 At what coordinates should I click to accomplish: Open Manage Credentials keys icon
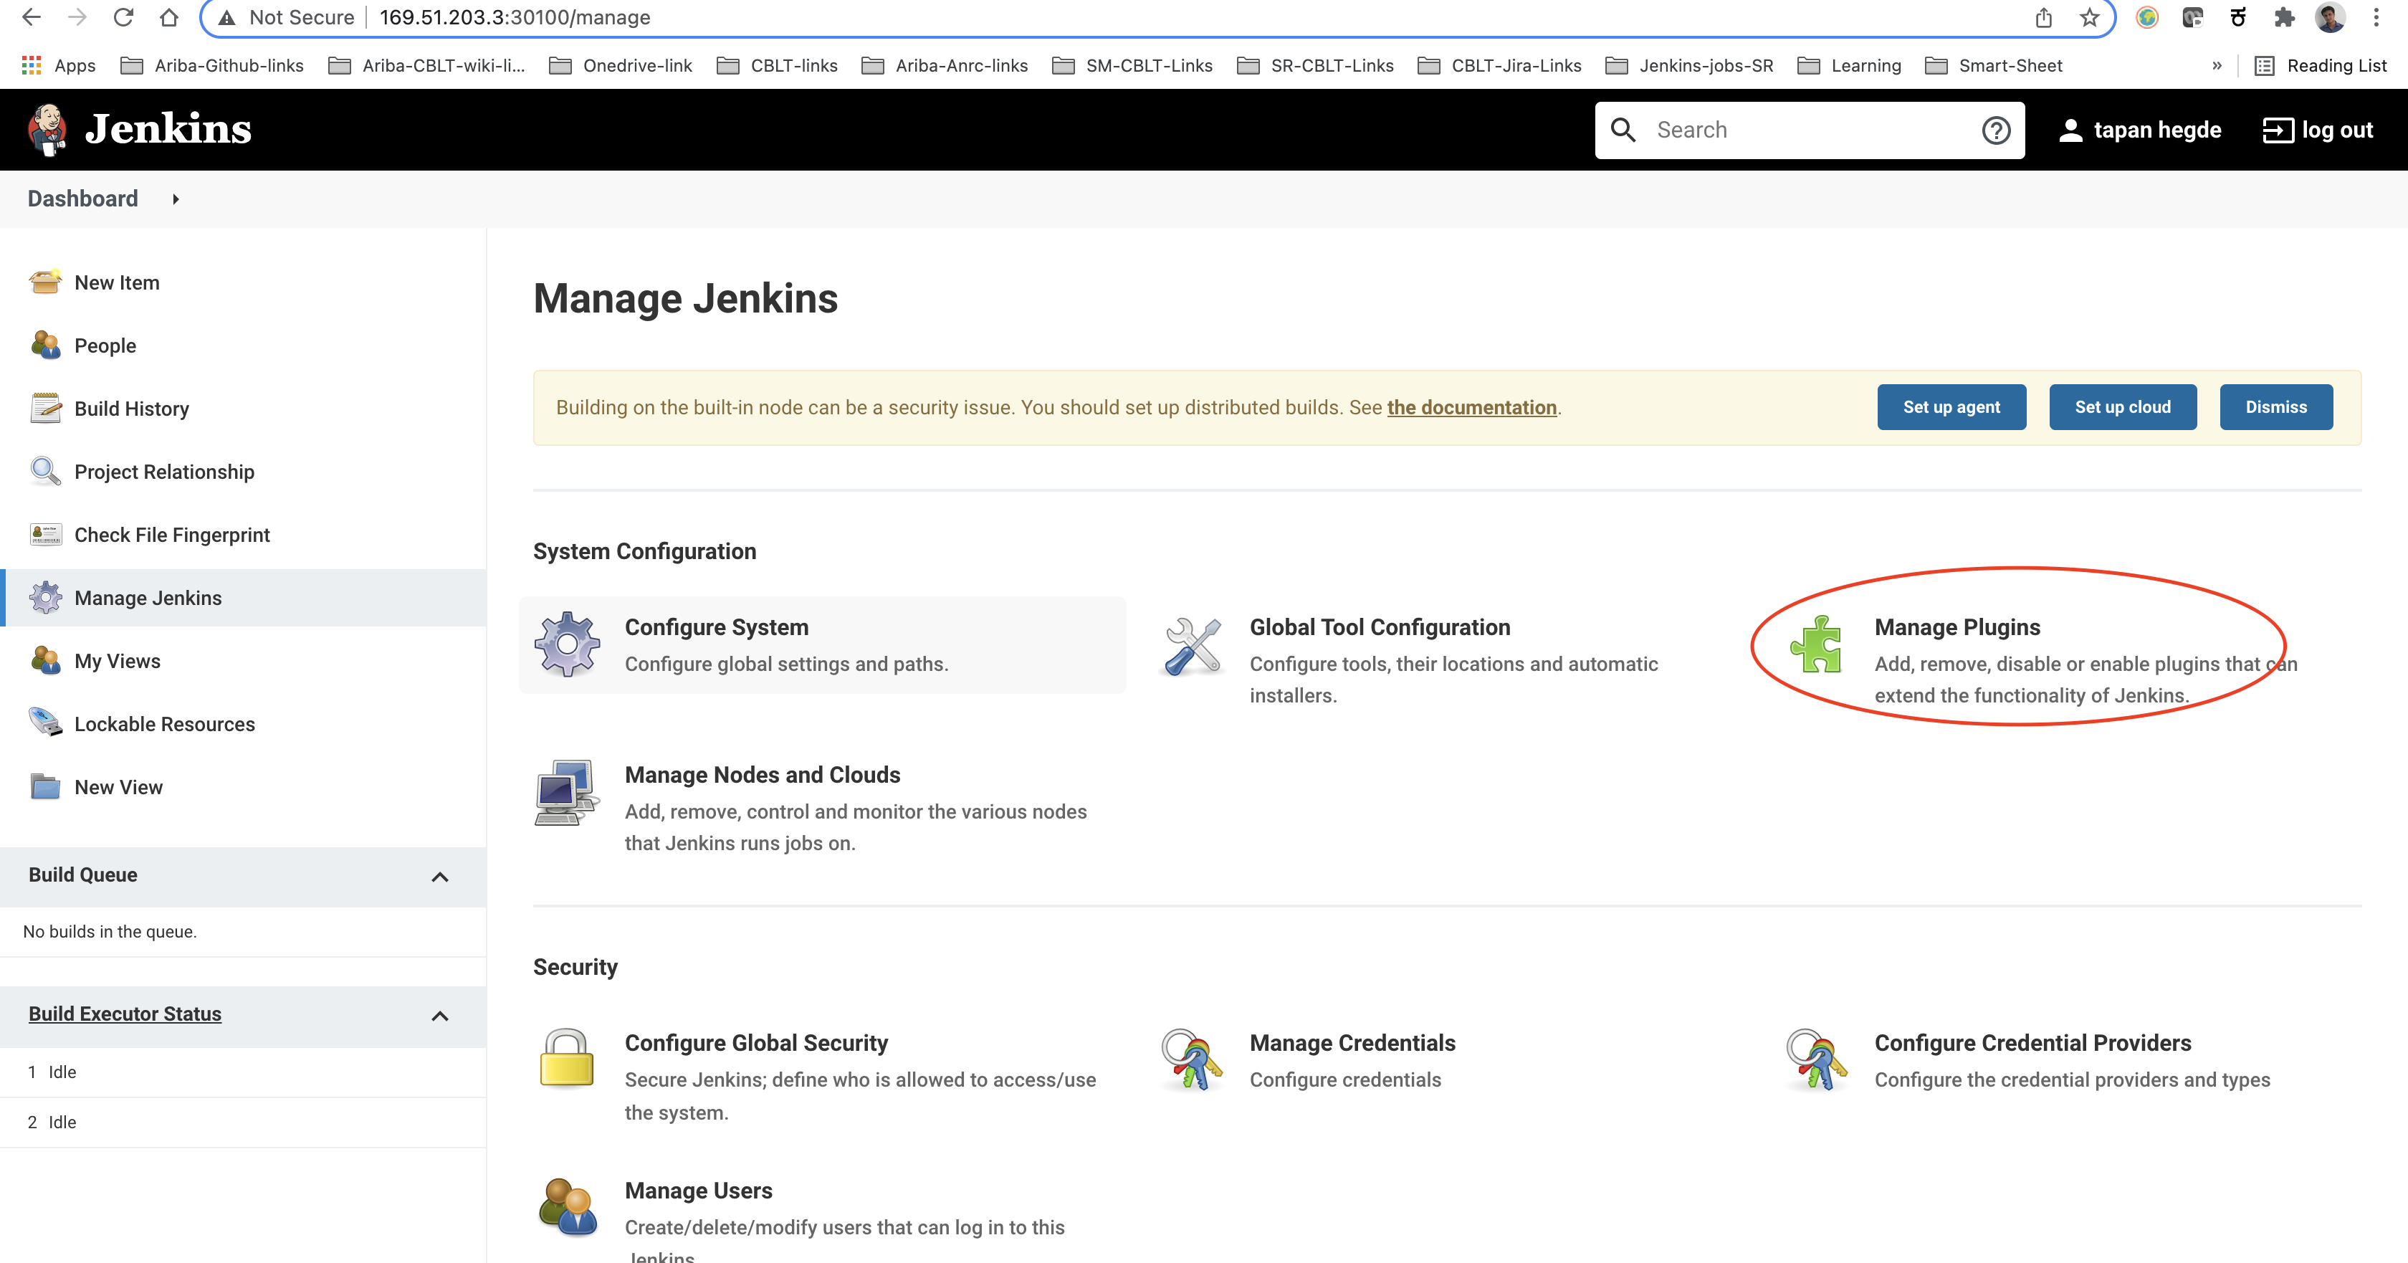(x=1192, y=1059)
